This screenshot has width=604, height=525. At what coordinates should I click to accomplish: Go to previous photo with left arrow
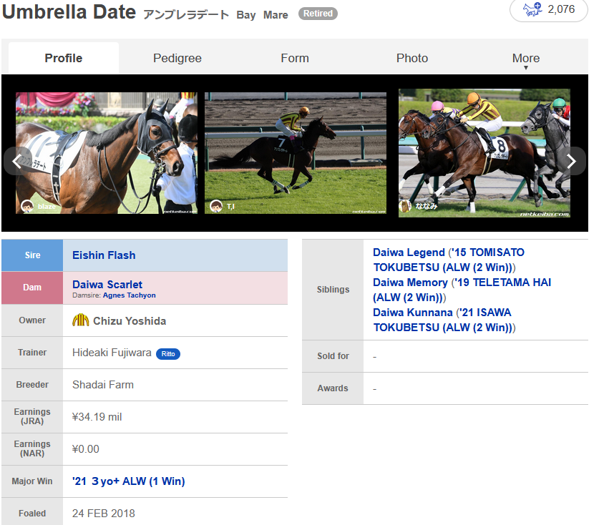point(16,161)
